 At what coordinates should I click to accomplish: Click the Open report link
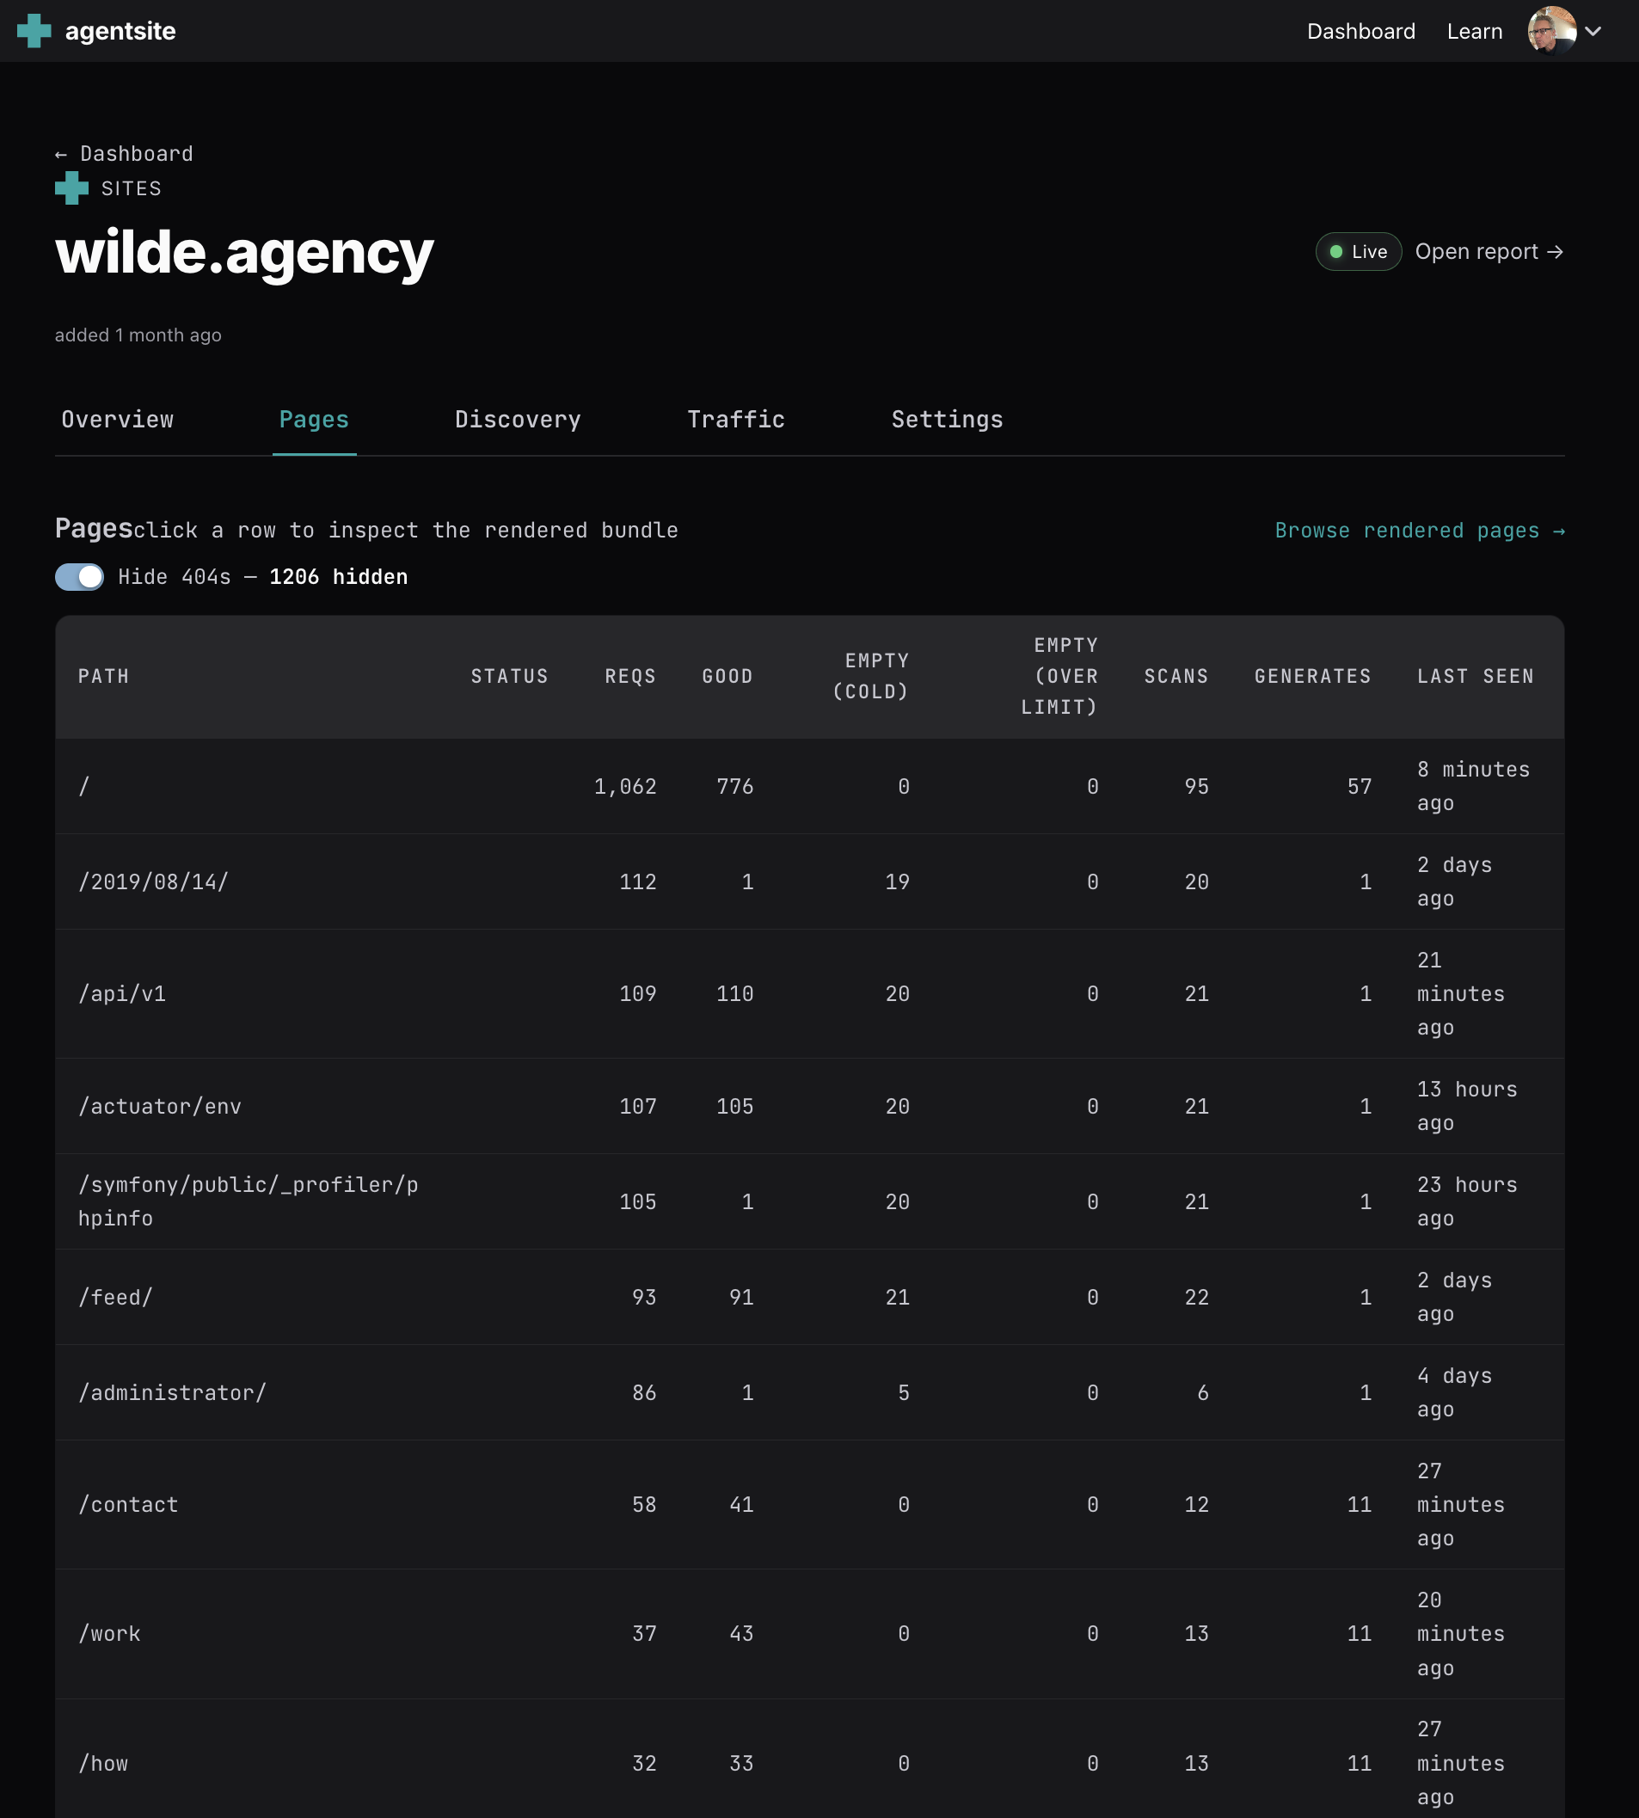[x=1489, y=251]
